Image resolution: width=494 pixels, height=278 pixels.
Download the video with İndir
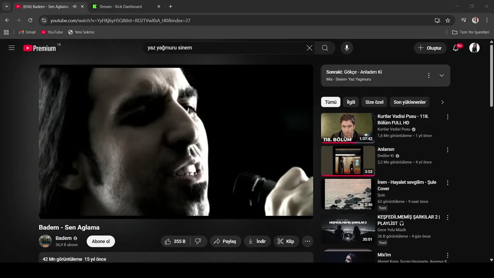coord(257,241)
